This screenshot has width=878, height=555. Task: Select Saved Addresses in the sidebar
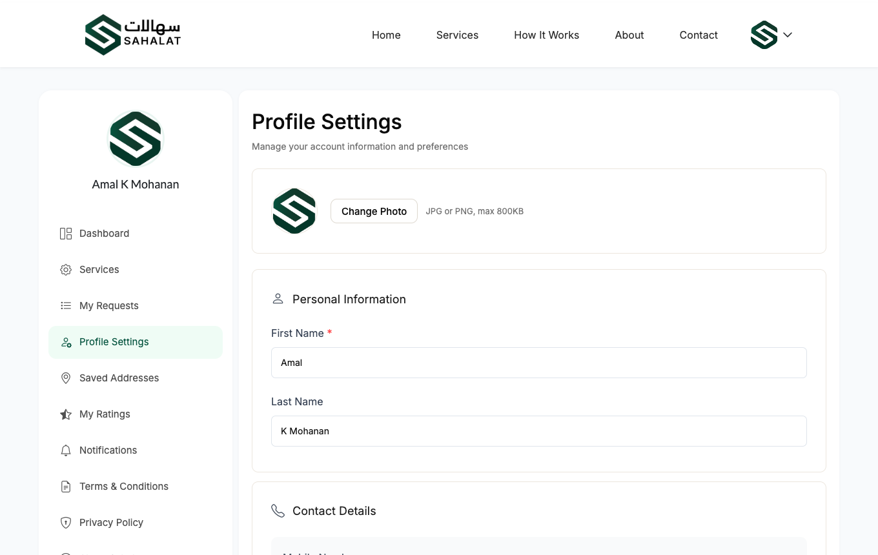coord(136,378)
